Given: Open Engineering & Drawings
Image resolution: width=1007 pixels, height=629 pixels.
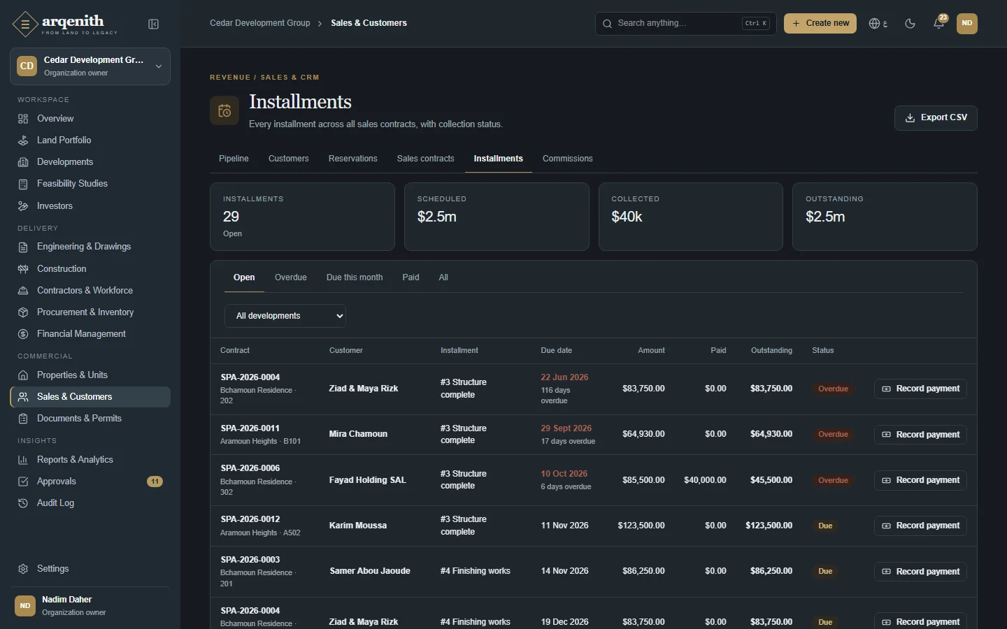Looking at the screenshot, I should pos(90,247).
